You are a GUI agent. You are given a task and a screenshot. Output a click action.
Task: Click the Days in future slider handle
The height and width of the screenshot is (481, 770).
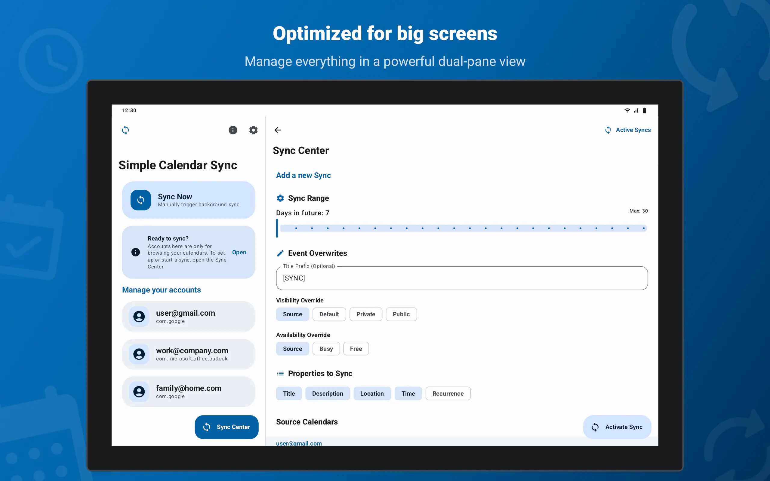pyautogui.click(x=277, y=228)
